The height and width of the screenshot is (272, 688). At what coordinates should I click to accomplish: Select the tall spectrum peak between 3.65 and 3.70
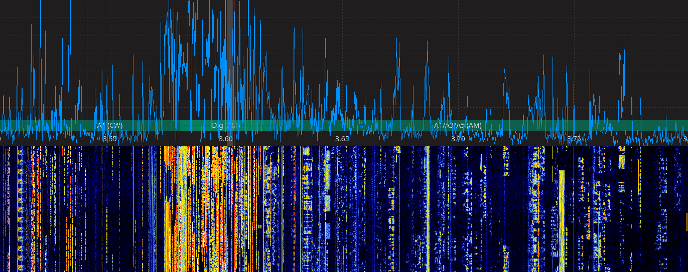[x=397, y=65]
